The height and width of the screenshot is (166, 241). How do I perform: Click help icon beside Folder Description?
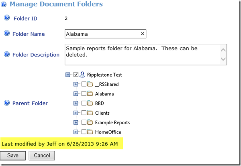(x=6, y=54)
